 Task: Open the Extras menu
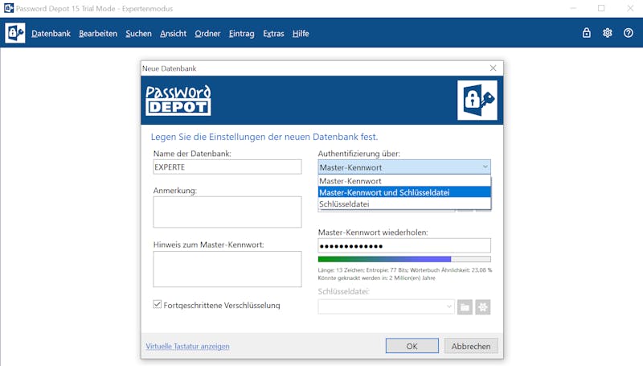tap(273, 34)
